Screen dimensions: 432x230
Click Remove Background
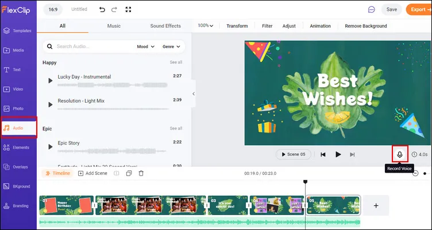[x=366, y=26]
